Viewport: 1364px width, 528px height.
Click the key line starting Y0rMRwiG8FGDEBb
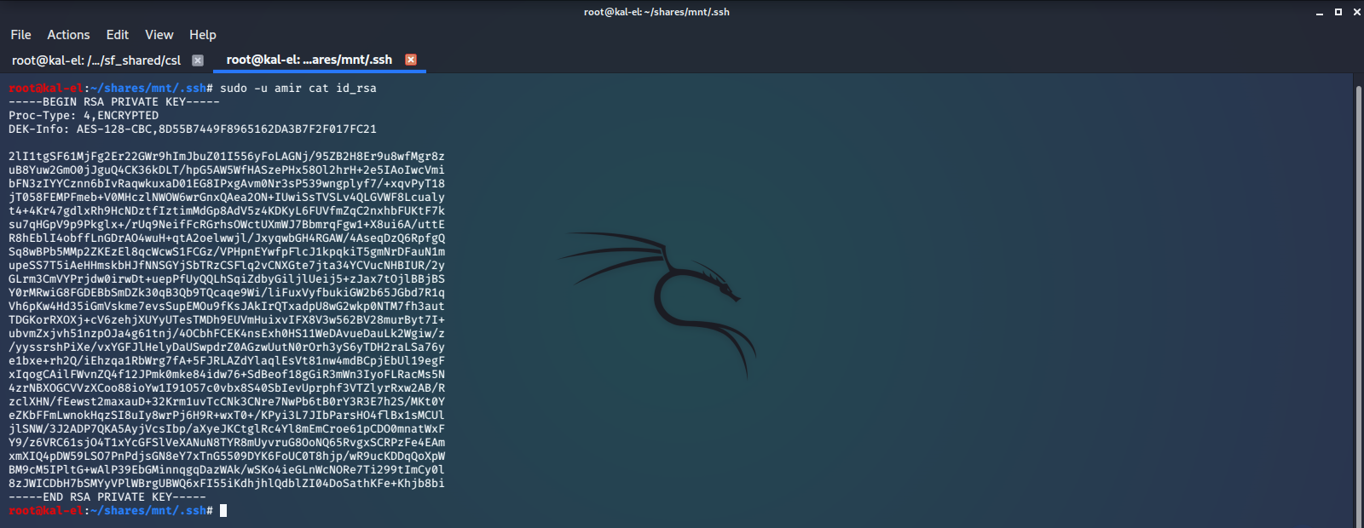click(x=227, y=292)
